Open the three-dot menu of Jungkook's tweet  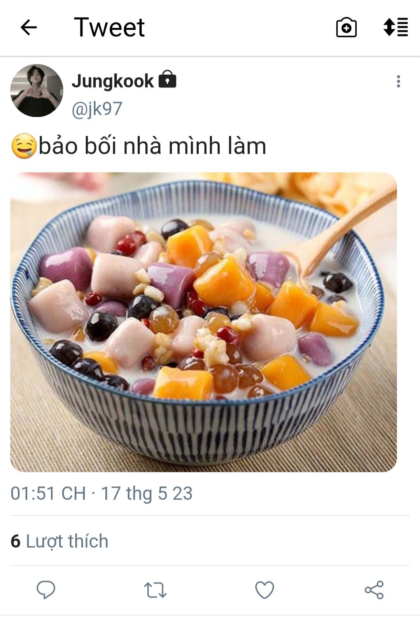398,81
